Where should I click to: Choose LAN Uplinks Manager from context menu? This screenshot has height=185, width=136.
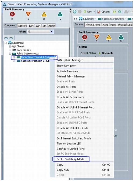coord(84,60)
